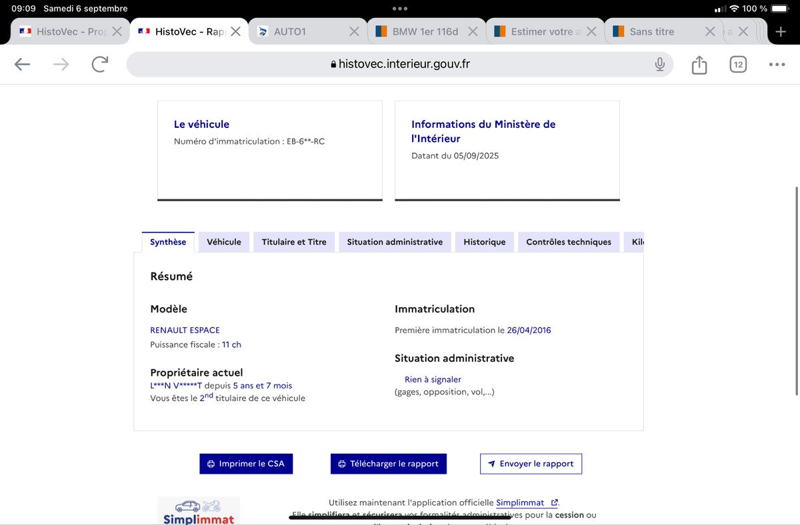The image size is (800, 525).
Task: Open the share sheet icon
Action: click(x=699, y=64)
